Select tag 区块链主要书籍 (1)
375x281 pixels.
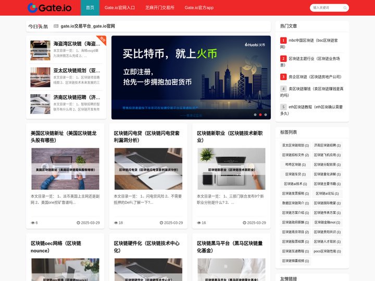(327, 184)
